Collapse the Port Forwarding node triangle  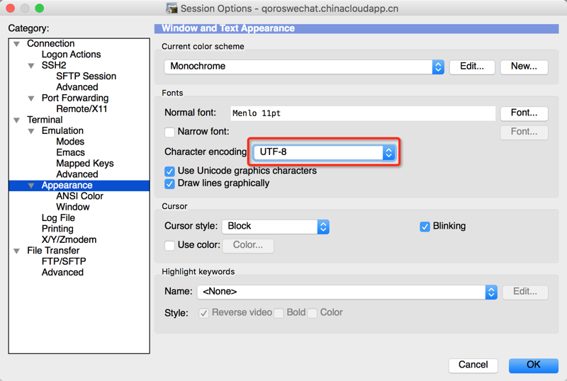[x=31, y=98]
